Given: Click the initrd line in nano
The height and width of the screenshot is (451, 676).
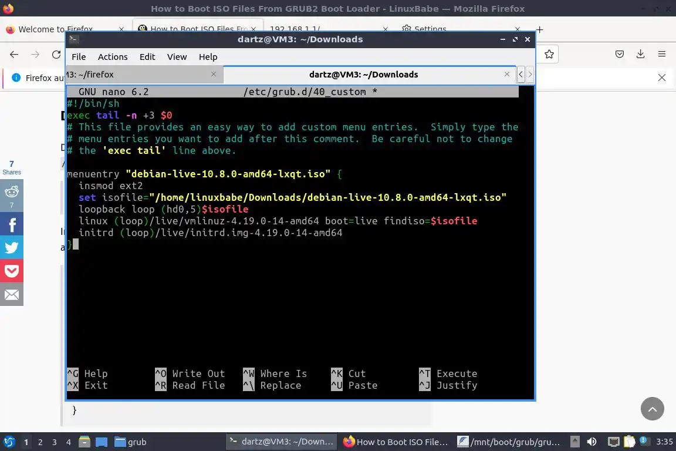Looking at the screenshot, I should pos(211,233).
